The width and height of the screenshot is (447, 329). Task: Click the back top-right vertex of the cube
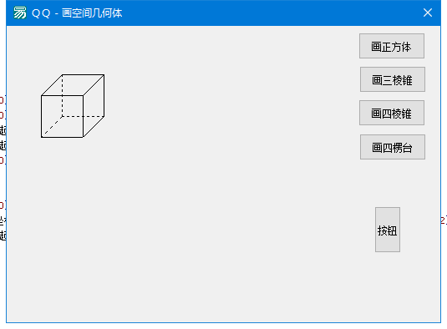tap(104, 74)
